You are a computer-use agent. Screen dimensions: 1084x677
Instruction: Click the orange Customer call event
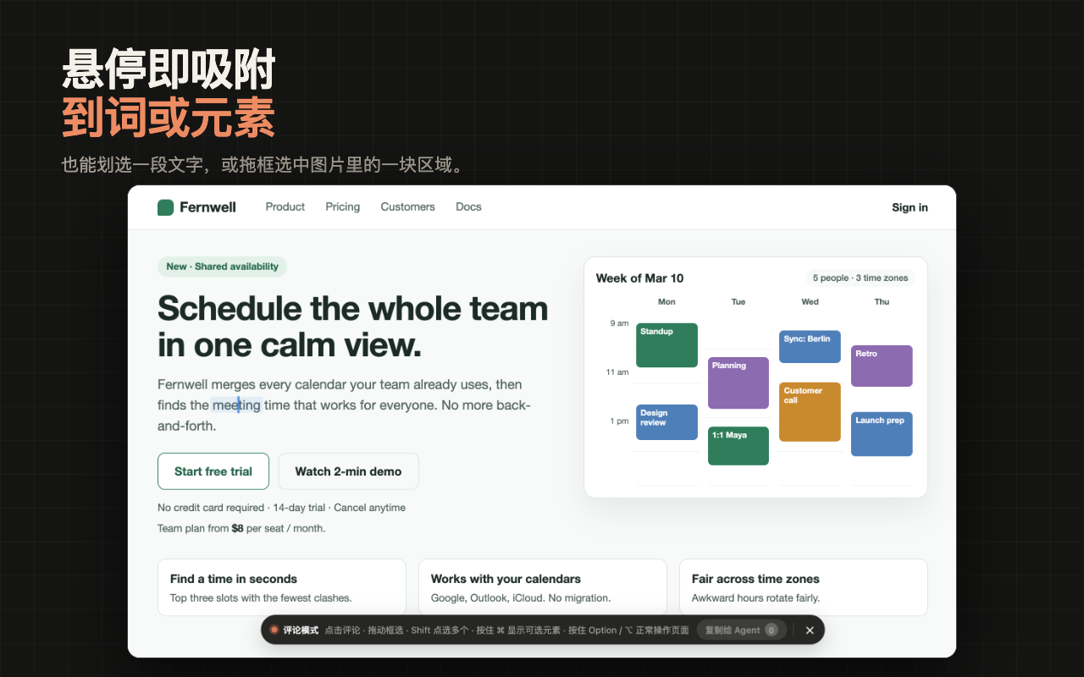[810, 412]
